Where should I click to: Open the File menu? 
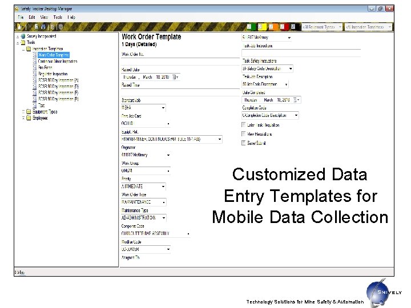click(21, 17)
